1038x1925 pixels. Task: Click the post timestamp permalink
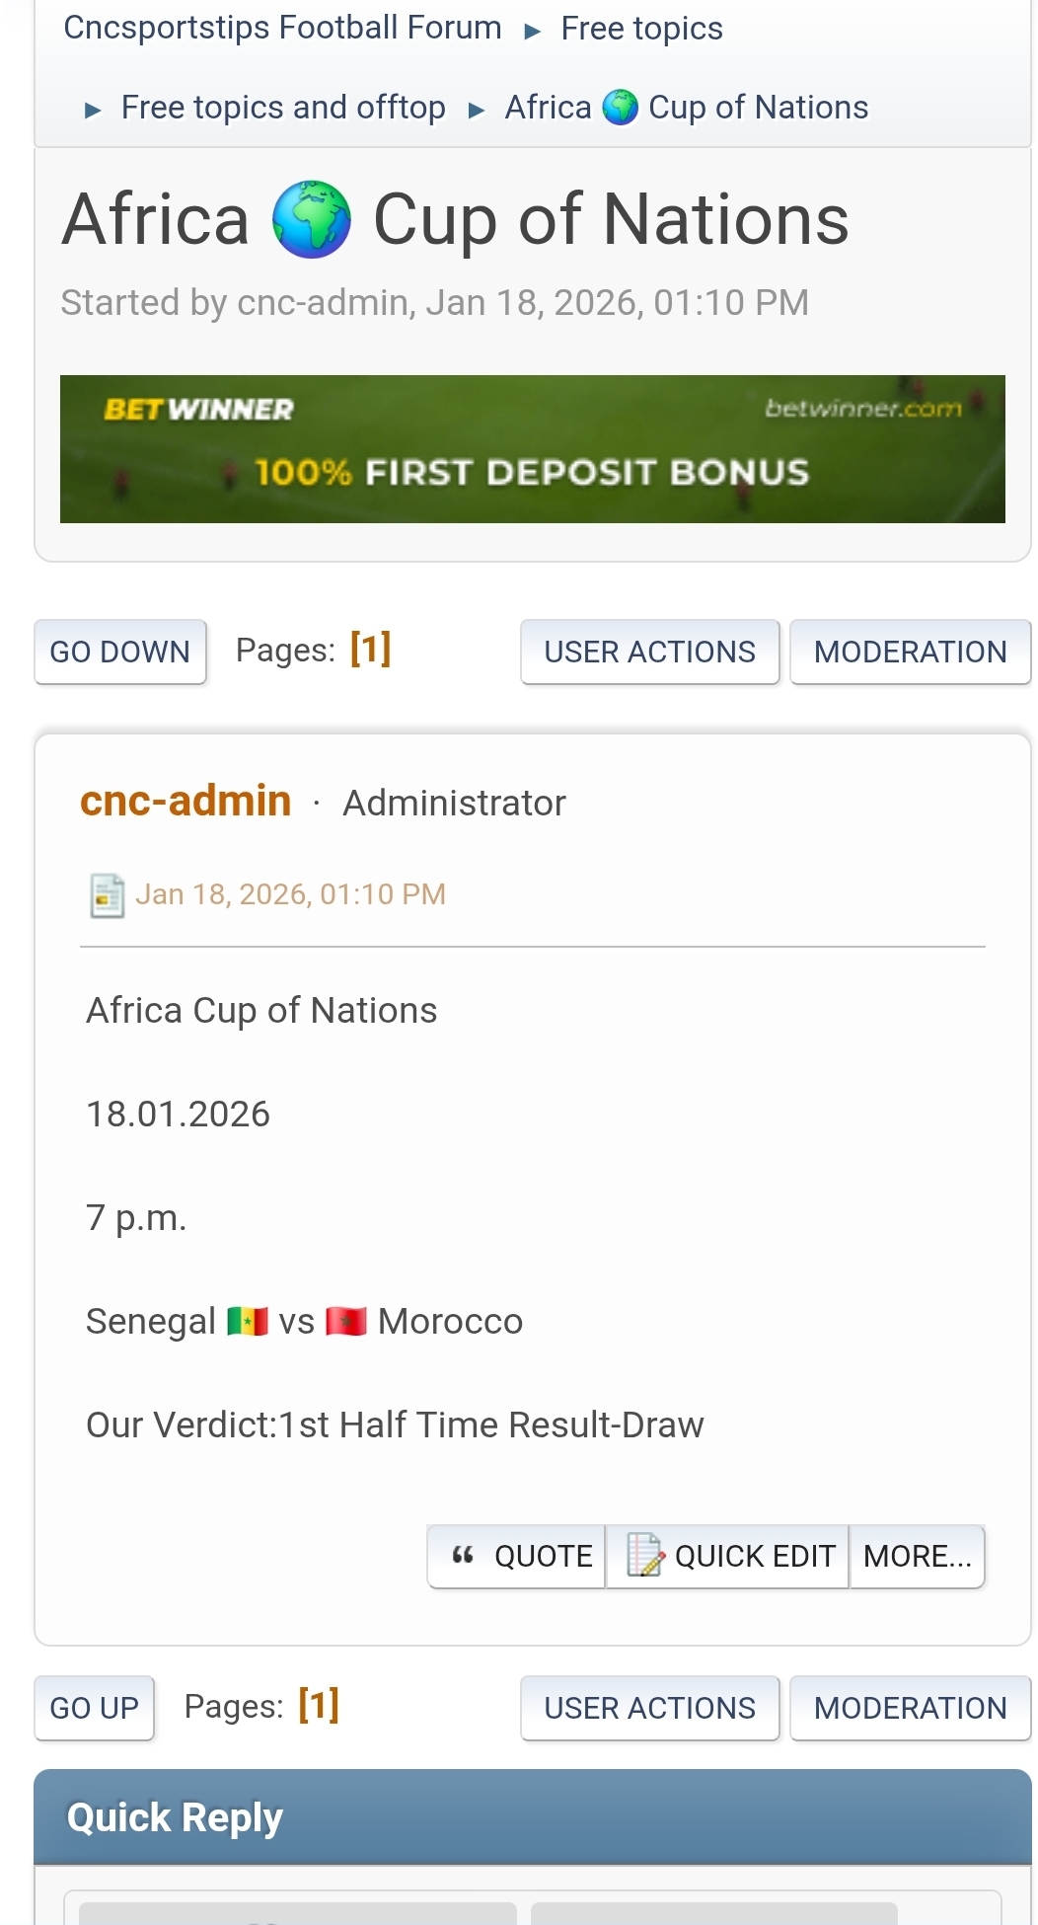(290, 894)
